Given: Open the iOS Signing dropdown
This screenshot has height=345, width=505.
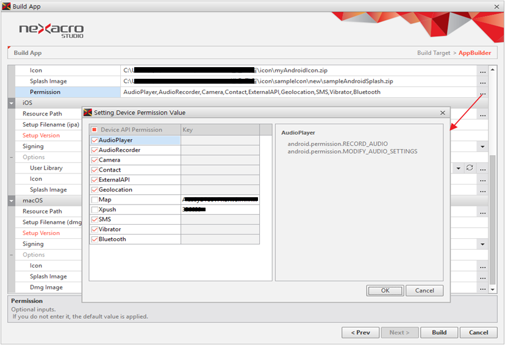Looking at the screenshot, I should tap(482, 147).
